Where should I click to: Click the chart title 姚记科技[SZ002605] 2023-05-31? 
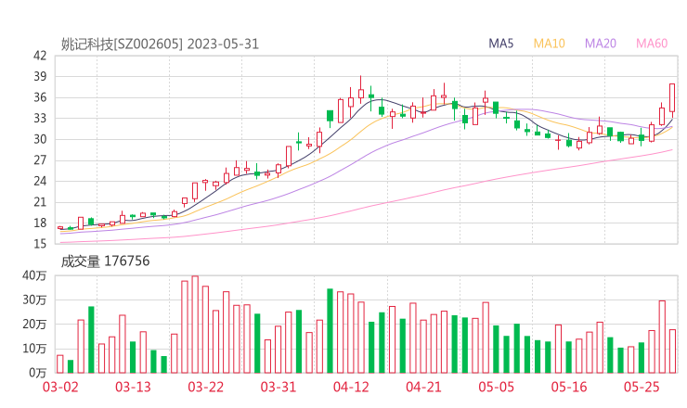coord(160,44)
